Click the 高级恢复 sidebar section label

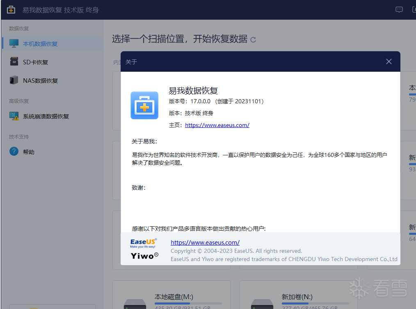18,101
